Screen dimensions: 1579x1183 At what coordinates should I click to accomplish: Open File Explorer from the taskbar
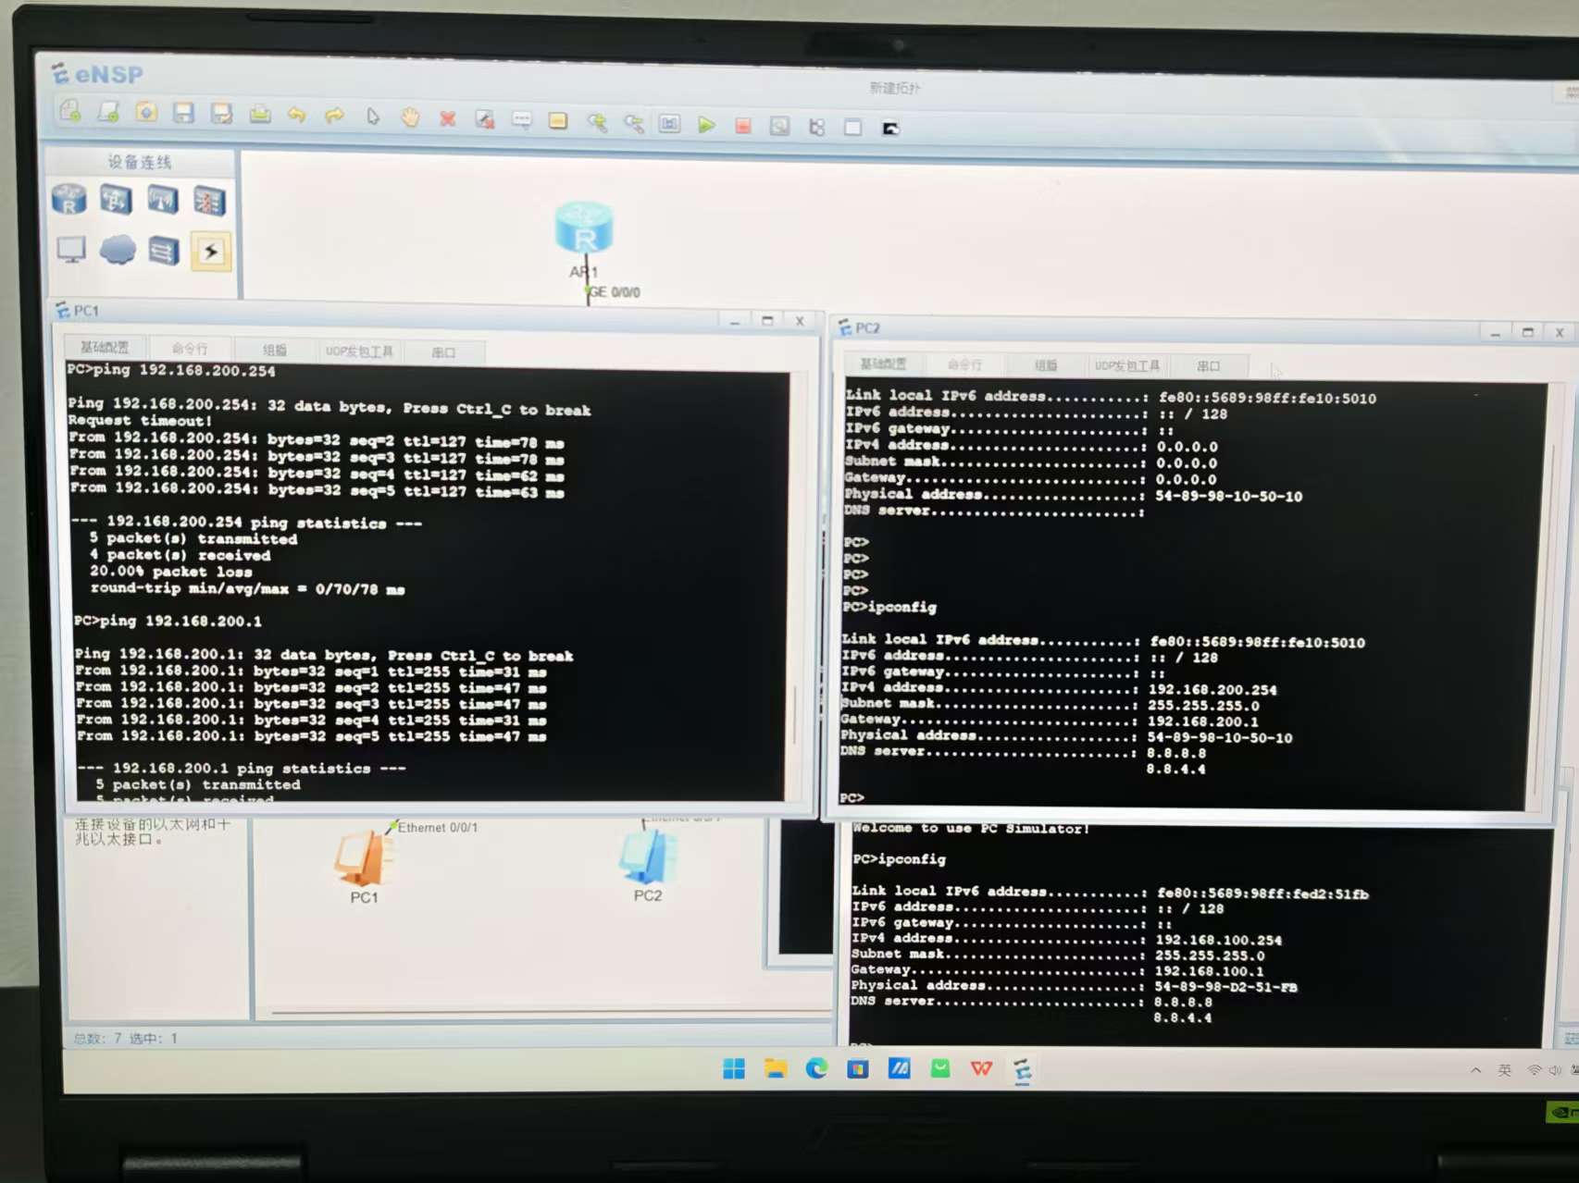click(x=776, y=1068)
